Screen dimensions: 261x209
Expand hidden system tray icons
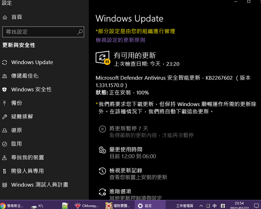coord(201,206)
